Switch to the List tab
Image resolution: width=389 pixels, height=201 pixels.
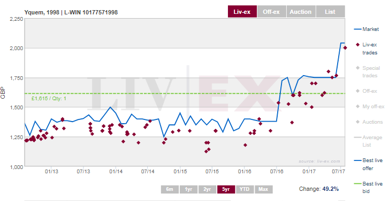[330, 12]
